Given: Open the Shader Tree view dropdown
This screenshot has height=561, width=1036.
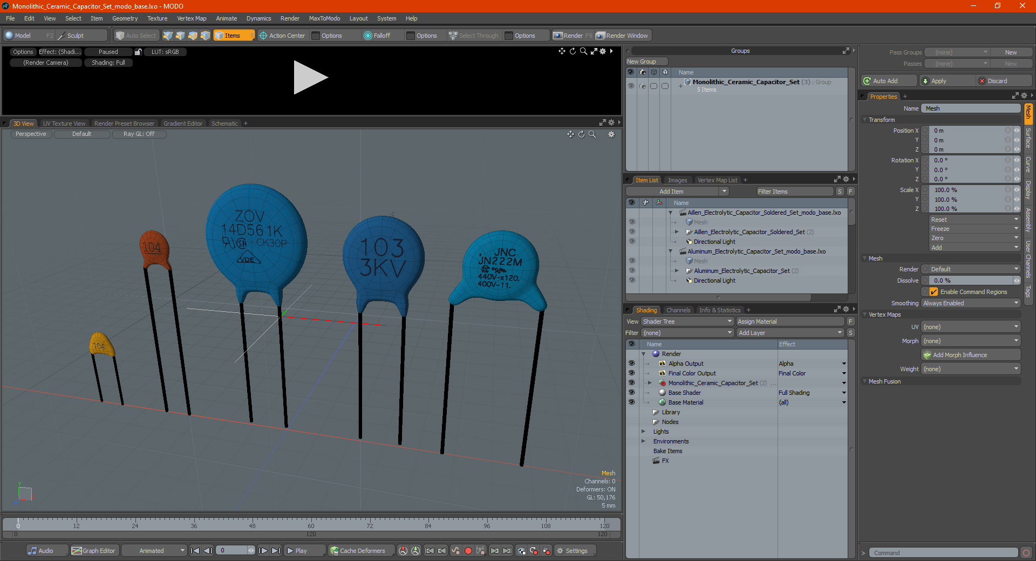Looking at the screenshot, I should (687, 321).
